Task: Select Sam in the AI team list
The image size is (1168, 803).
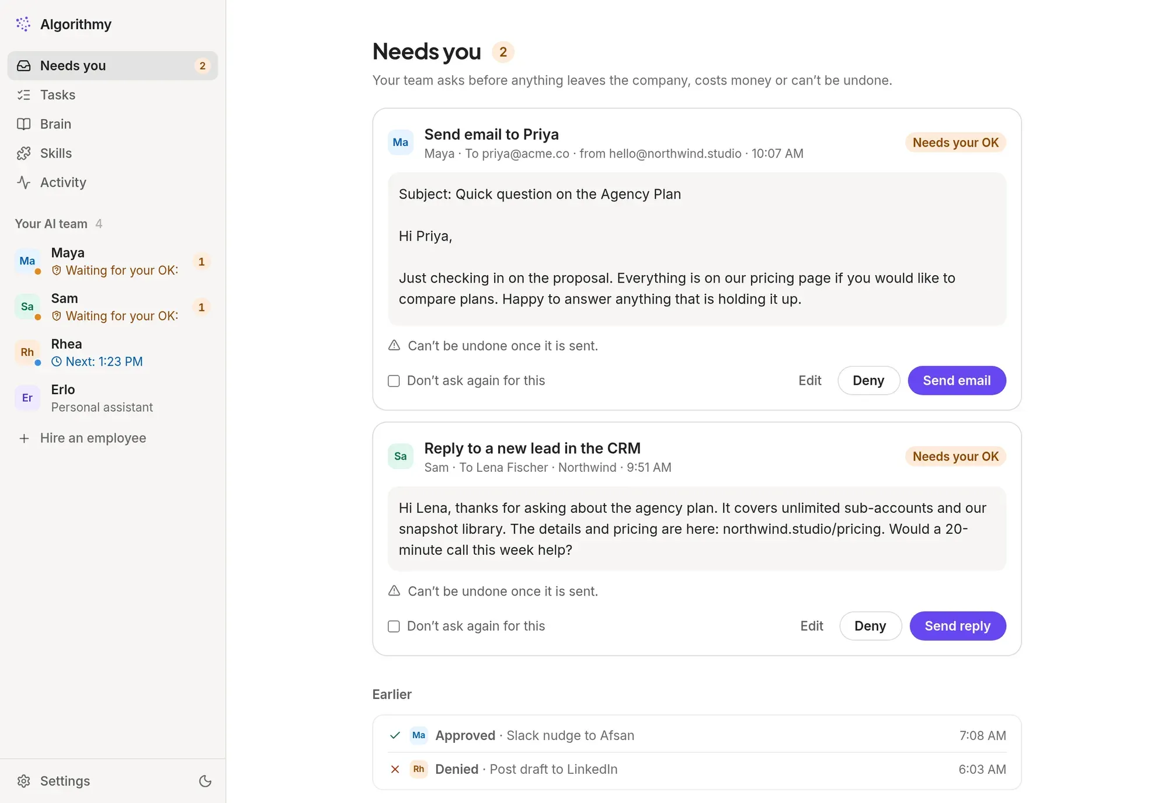Action: [113, 307]
